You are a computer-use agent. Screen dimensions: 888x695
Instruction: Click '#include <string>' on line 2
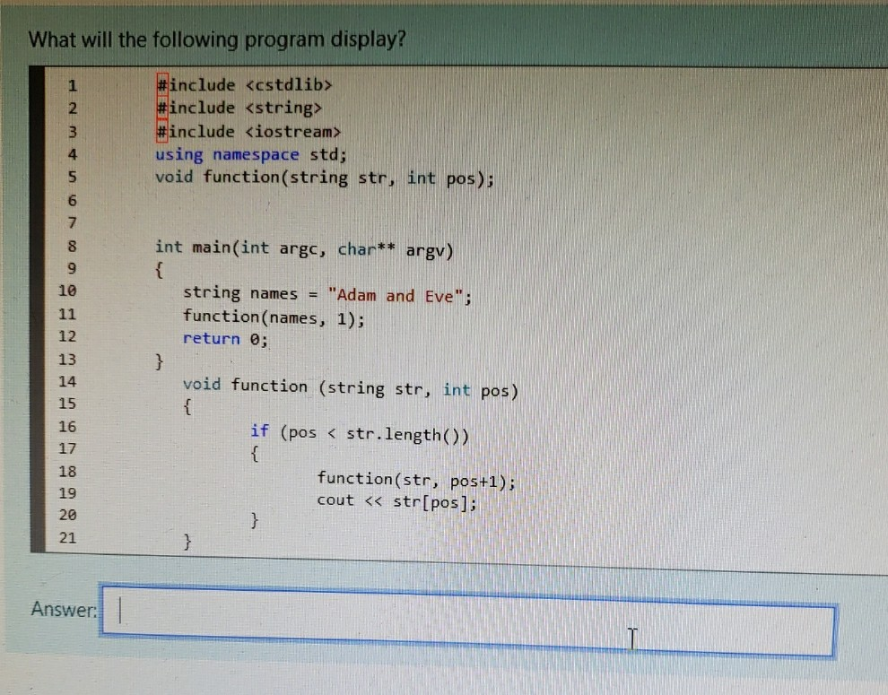pyautogui.click(x=239, y=108)
